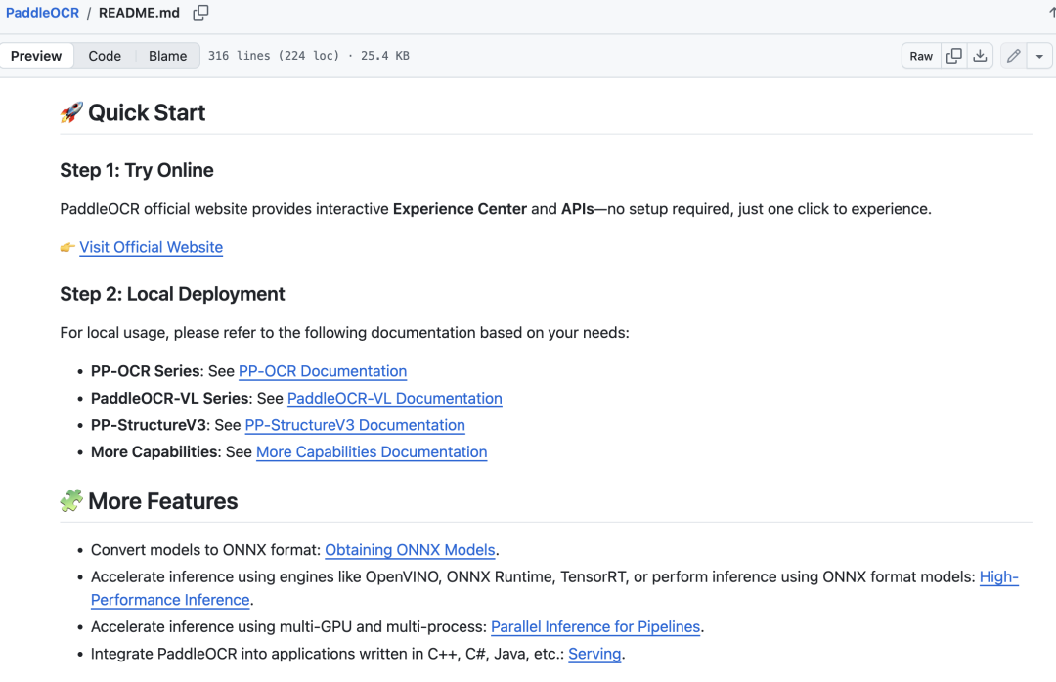Click bold More Capabilities label
1056x682 pixels.
pyautogui.click(x=154, y=451)
